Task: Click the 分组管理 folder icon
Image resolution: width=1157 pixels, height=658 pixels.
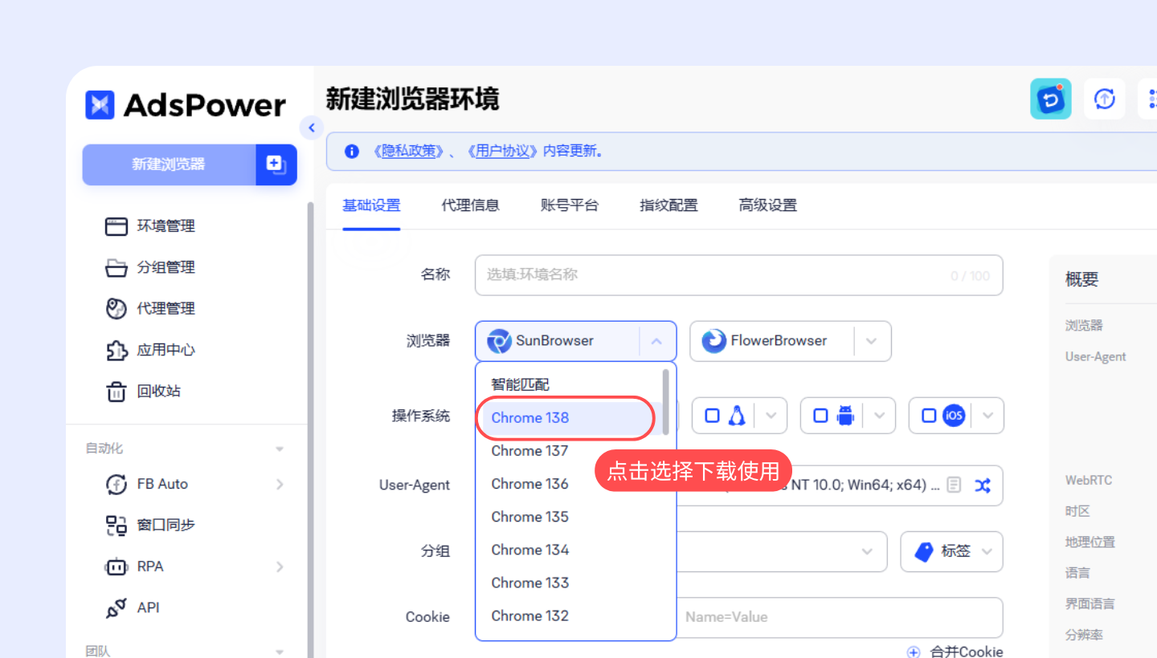Action: [x=117, y=267]
